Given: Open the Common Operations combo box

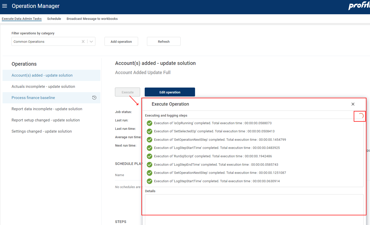Looking at the screenshot, I should (46, 41).
